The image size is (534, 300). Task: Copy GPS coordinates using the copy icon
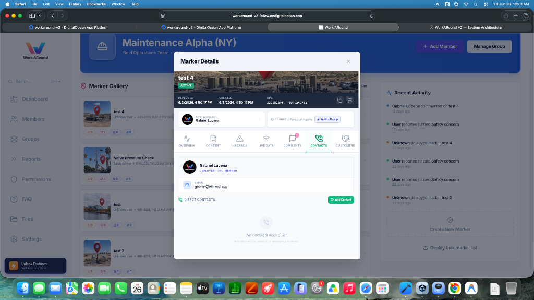tap(339, 101)
